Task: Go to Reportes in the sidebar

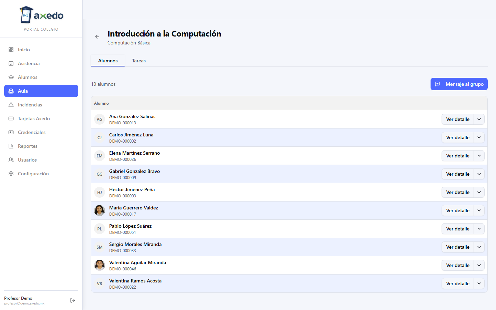Action: (x=41, y=146)
